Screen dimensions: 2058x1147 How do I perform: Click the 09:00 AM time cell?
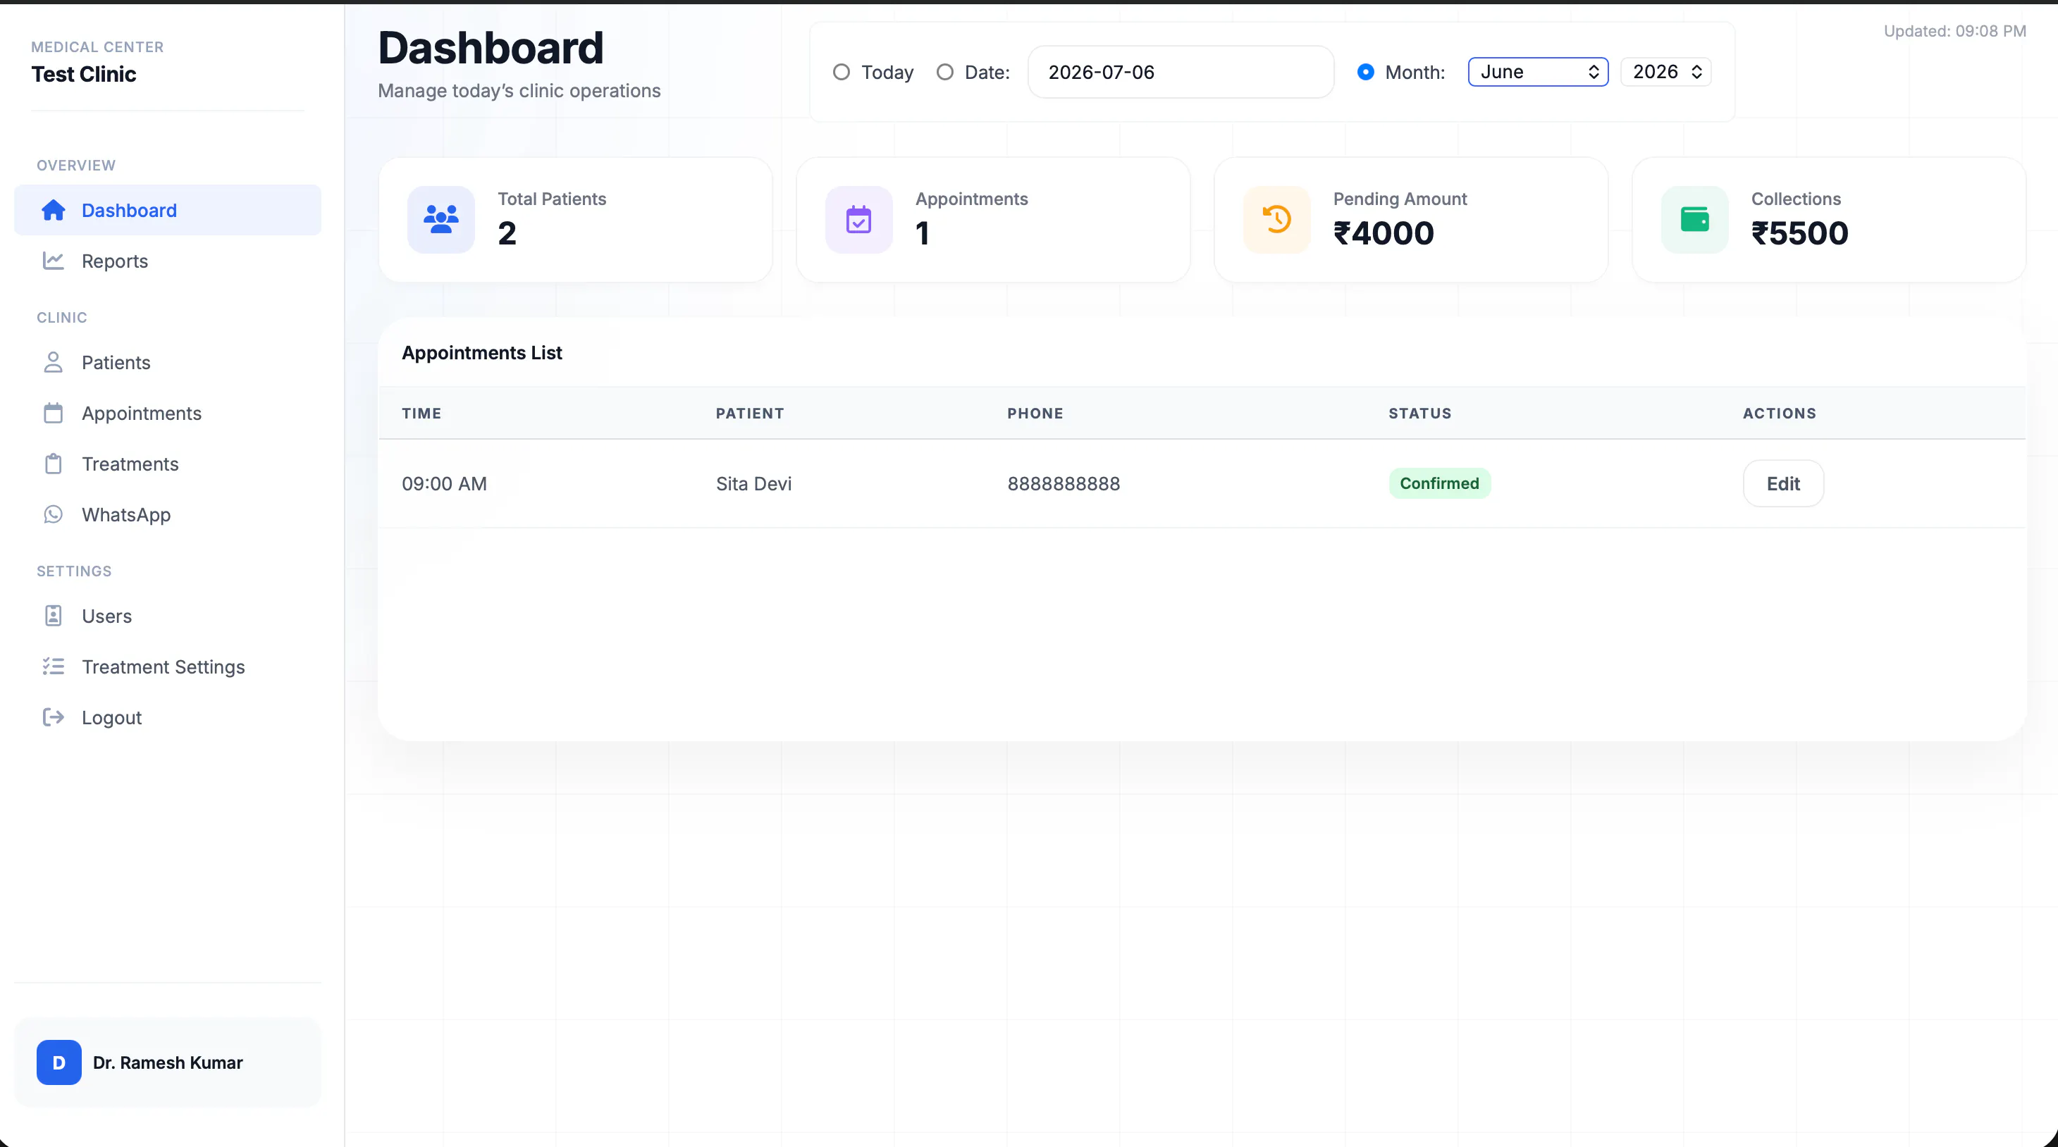click(444, 483)
